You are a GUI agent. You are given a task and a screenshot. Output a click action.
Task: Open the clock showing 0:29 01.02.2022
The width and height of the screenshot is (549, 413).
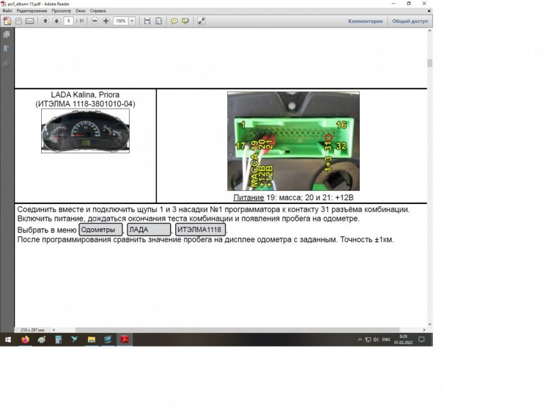404,340
